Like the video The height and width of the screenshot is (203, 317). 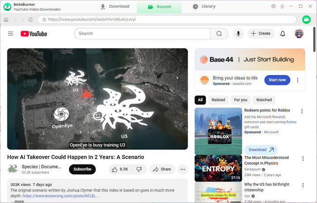point(120,169)
